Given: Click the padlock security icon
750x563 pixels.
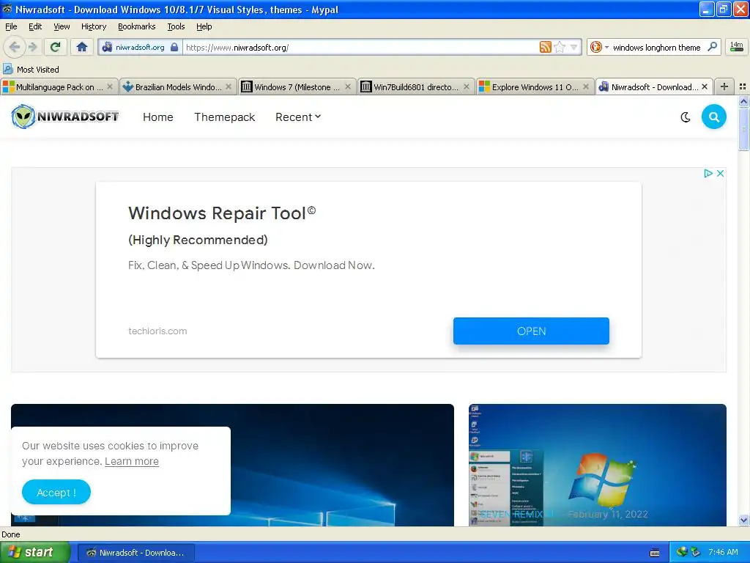Looking at the screenshot, I should click(174, 47).
